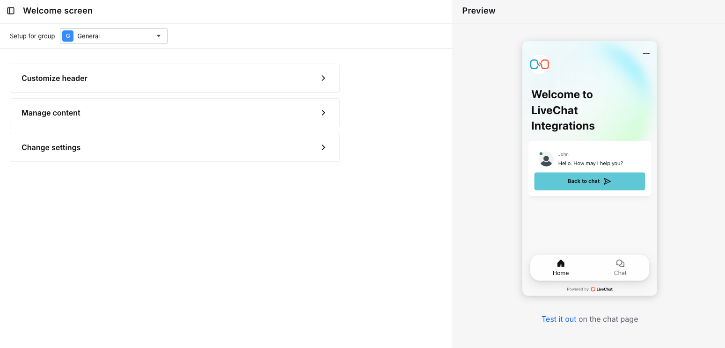Click the Customize header chevron arrow
This screenshot has width=725, height=348.
tap(323, 78)
